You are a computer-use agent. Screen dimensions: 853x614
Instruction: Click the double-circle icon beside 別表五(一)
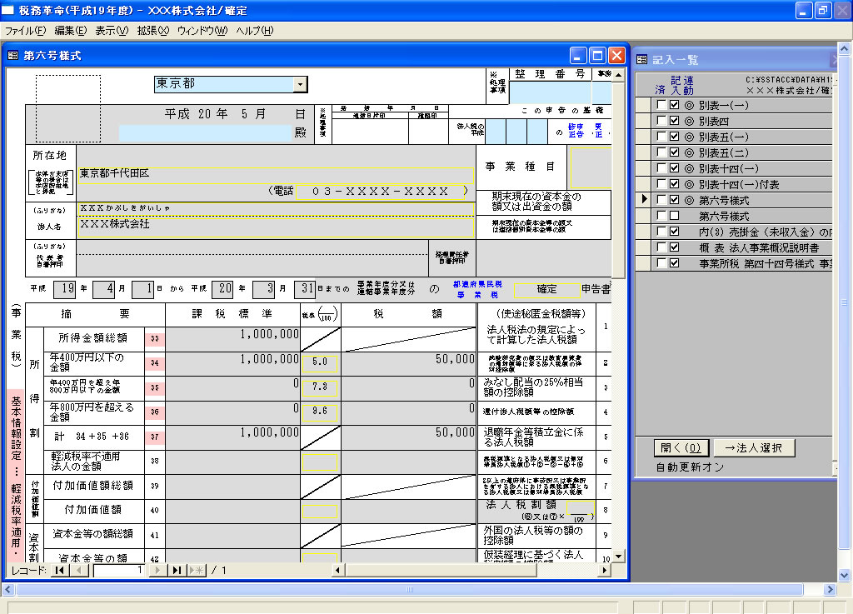click(x=689, y=137)
